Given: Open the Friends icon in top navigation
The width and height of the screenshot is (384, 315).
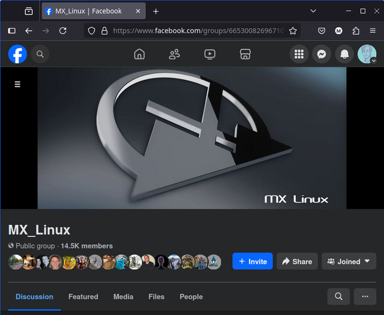Looking at the screenshot, I should (175, 54).
